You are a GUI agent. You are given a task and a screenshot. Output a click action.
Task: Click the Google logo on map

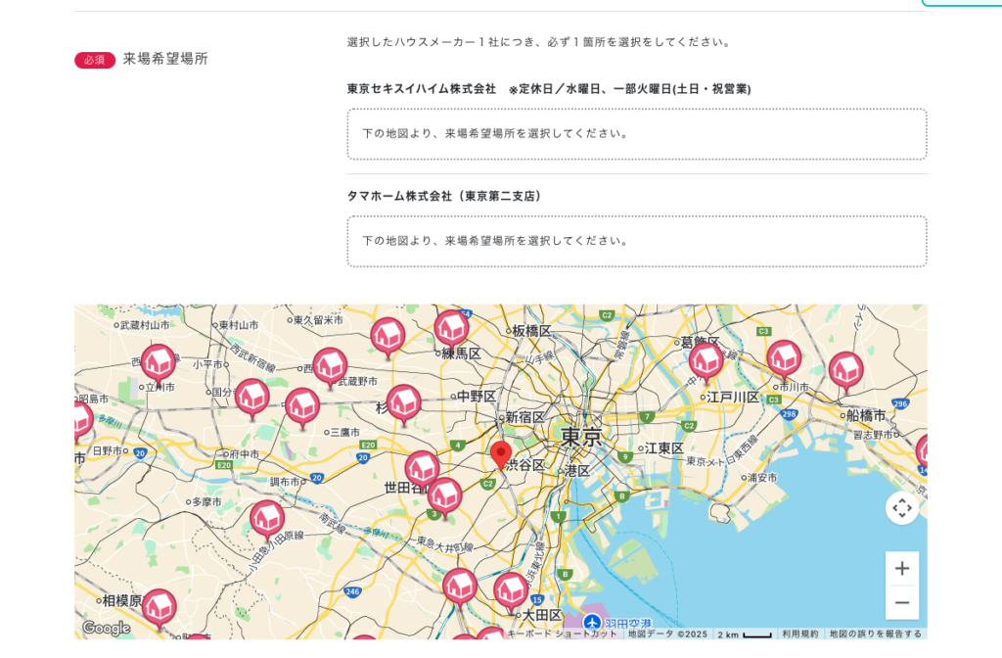pyautogui.click(x=106, y=628)
